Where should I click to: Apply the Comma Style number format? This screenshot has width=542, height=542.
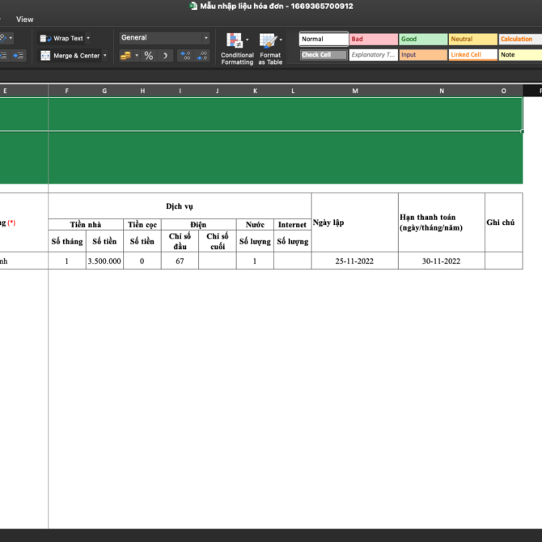(x=165, y=56)
